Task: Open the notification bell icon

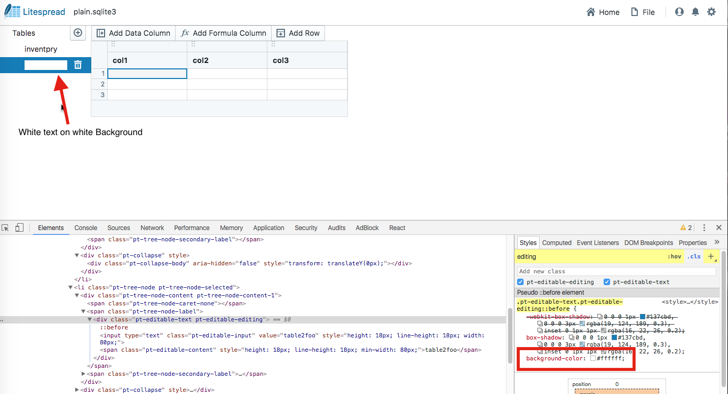Action: [x=695, y=11]
